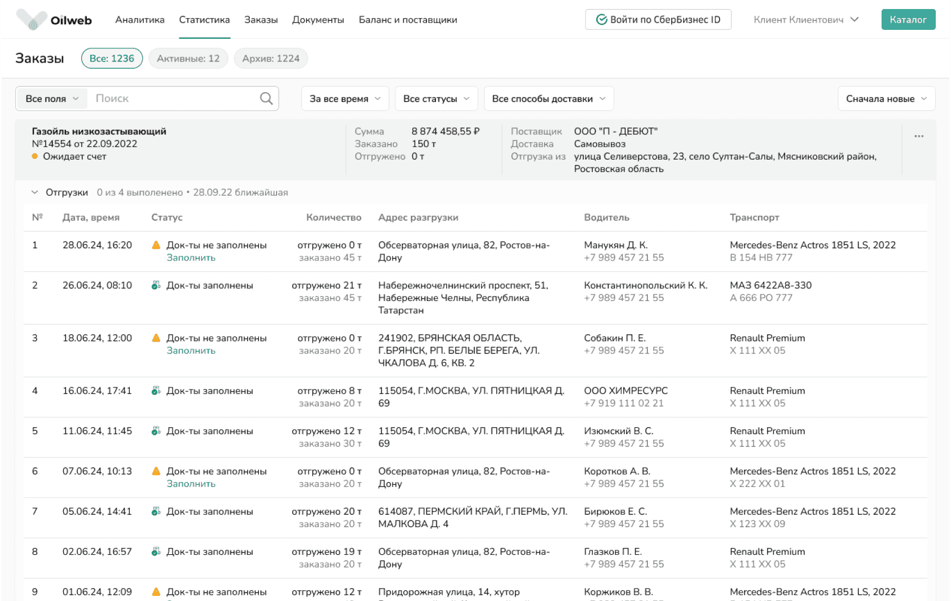The height and width of the screenshot is (601, 951).
Task: Go to Баланс и поставщики tab
Action: pyautogui.click(x=408, y=20)
